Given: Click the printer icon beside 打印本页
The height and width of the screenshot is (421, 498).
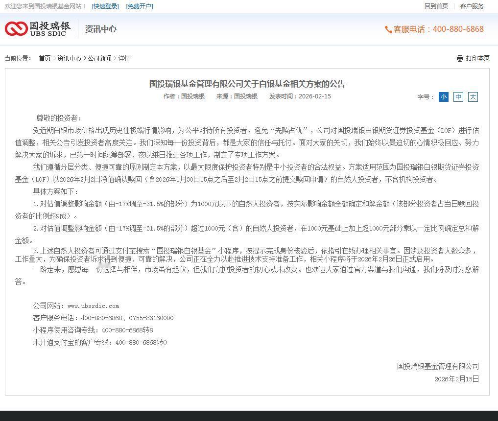Looking at the screenshot, I should tap(459, 58).
